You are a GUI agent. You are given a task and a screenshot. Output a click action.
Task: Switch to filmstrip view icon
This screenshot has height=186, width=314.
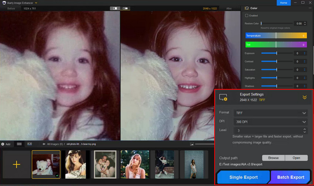click(x=30, y=144)
